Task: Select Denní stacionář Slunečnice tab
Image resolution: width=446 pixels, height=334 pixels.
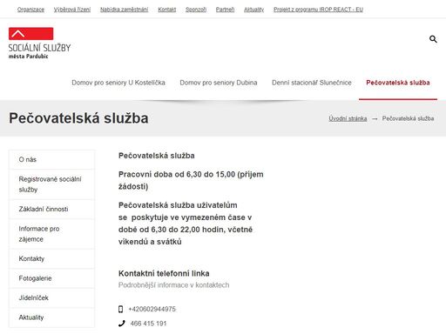Action: (312, 83)
